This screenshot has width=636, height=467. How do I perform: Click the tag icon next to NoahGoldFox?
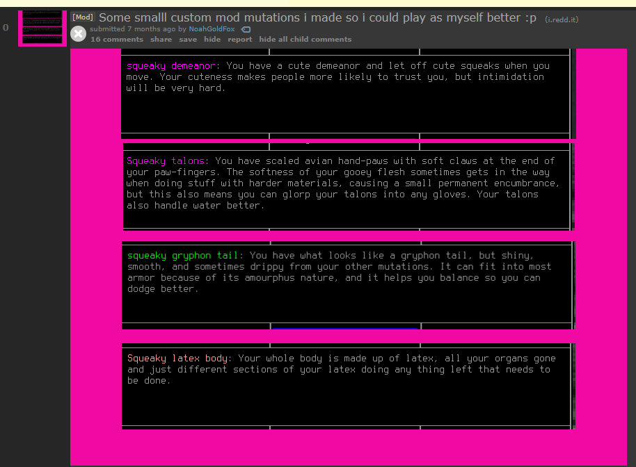(246, 30)
